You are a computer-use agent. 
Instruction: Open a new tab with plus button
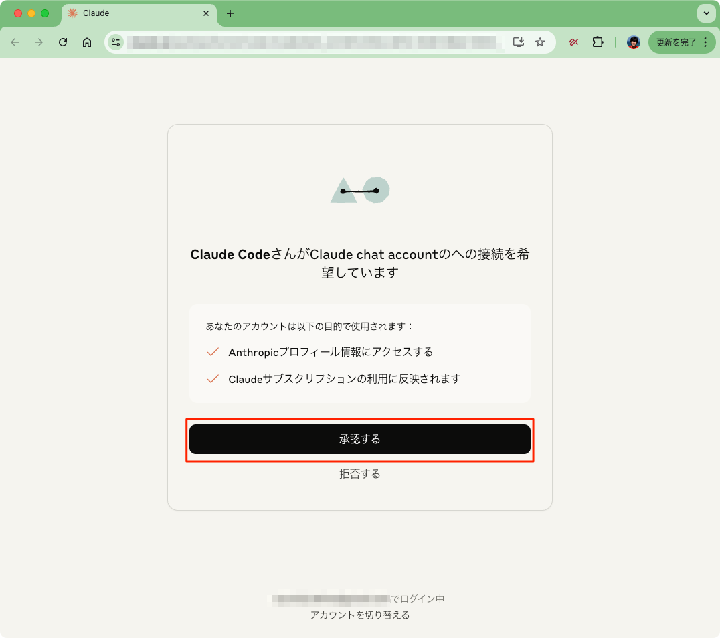tap(230, 13)
